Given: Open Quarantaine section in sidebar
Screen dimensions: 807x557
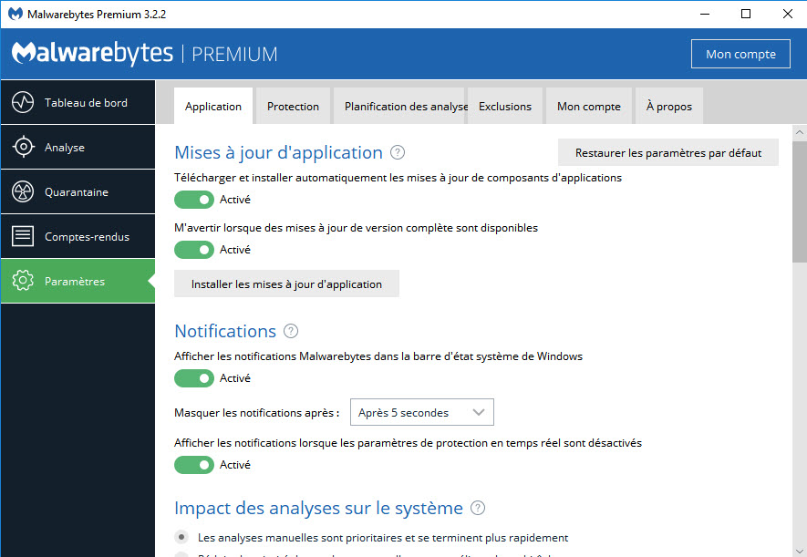Looking at the screenshot, I should click(x=78, y=191).
